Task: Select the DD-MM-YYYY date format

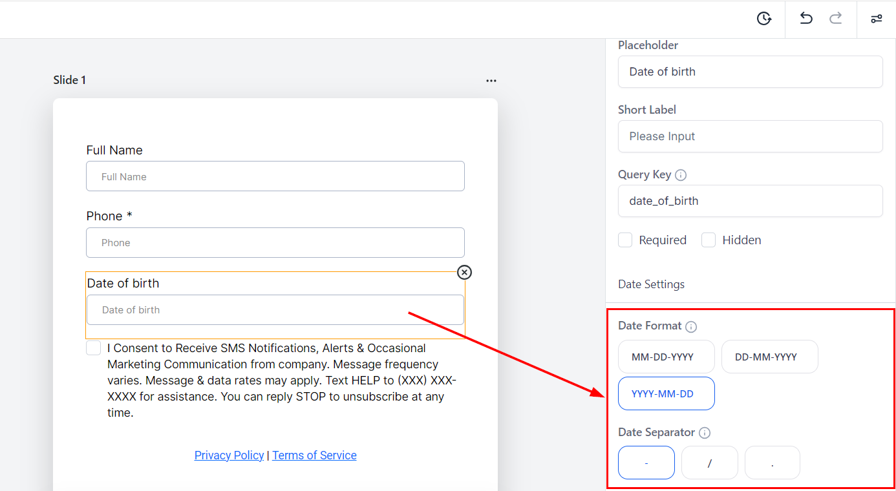Action: [x=769, y=357]
